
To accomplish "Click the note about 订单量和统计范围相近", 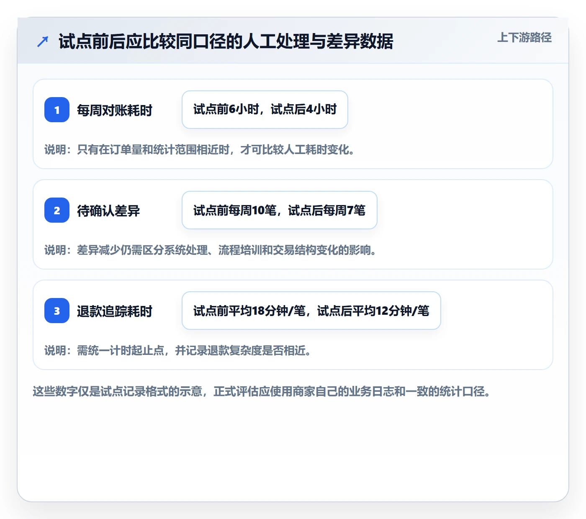I will [x=200, y=150].
